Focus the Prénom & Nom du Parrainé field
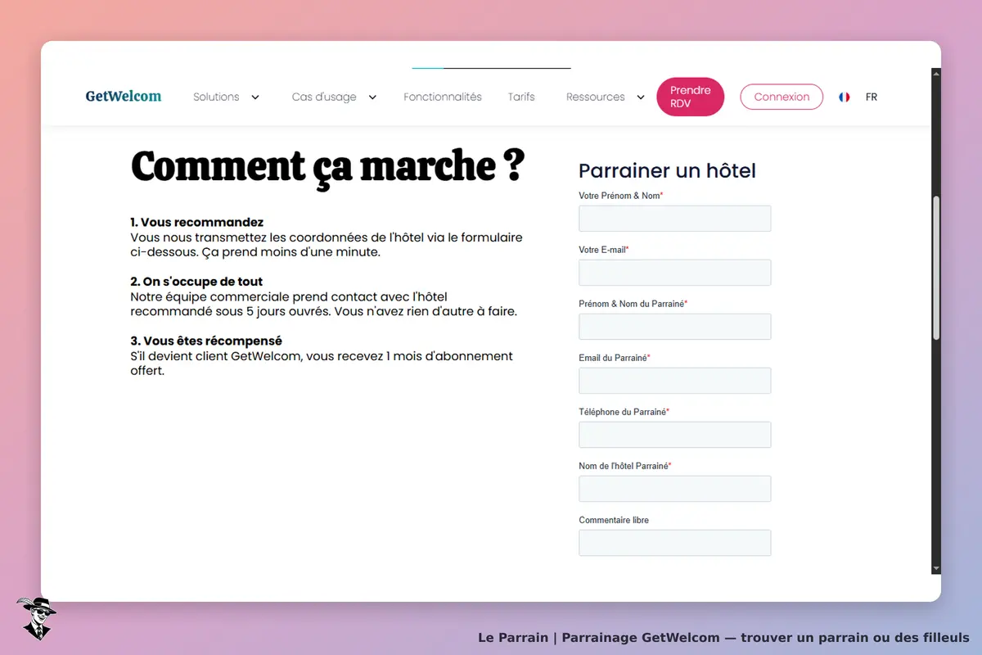 [x=675, y=327]
